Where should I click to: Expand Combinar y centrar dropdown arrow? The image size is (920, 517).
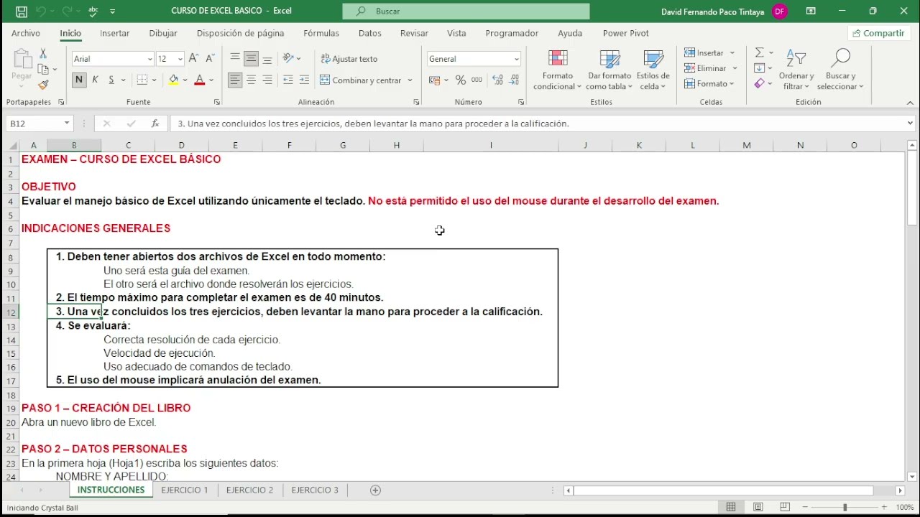[410, 80]
